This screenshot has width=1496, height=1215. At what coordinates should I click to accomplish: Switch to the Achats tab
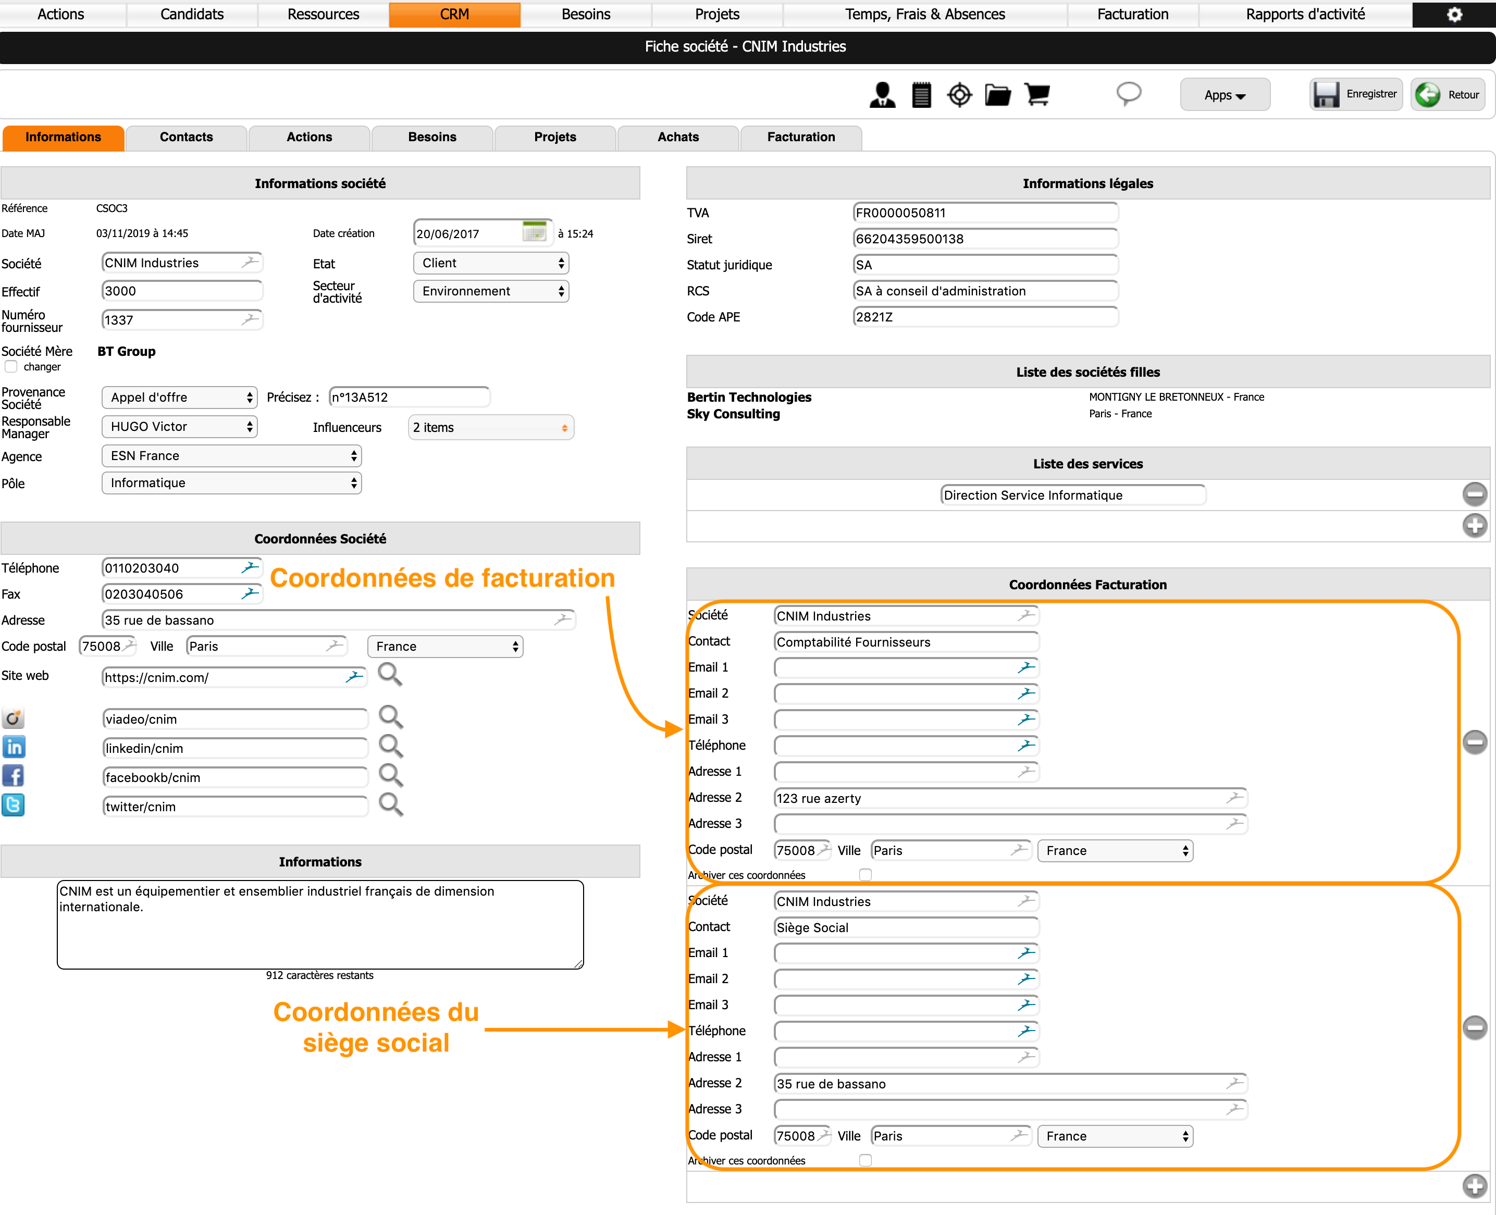point(678,137)
